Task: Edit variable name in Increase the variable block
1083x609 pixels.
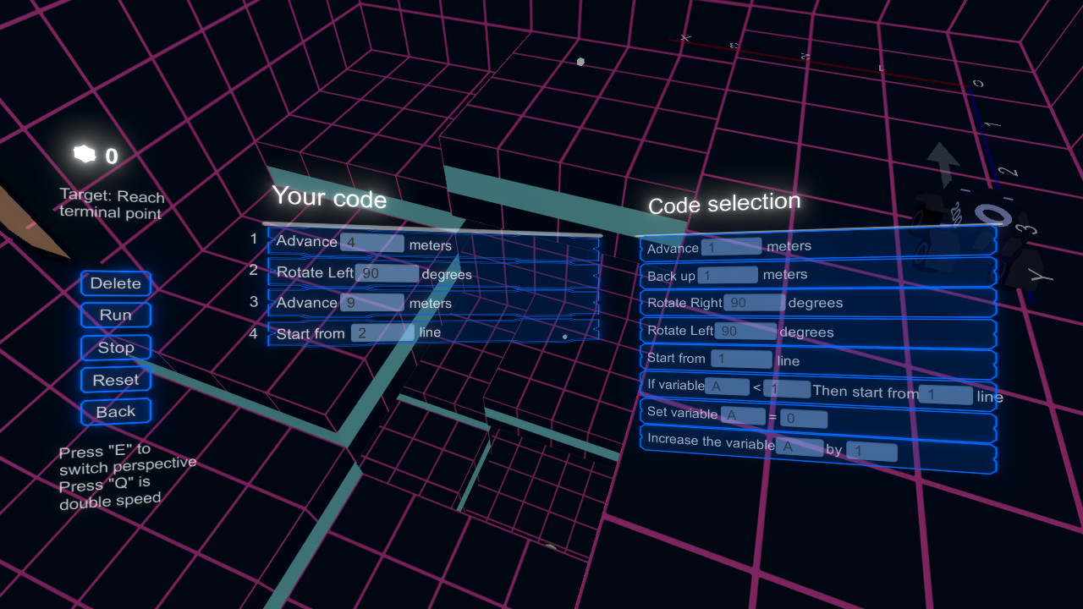Action: (x=800, y=447)
